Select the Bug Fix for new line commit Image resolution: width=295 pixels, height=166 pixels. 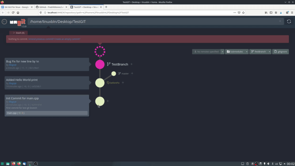click(x=47, y=64)
